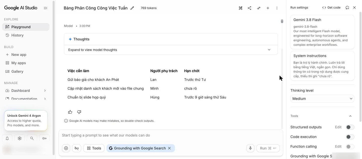Image resolution: width=362 pixels, height=159 pixels.
Task: Click the chat vertical scrollbar thumb
Action: pos(282,21)
